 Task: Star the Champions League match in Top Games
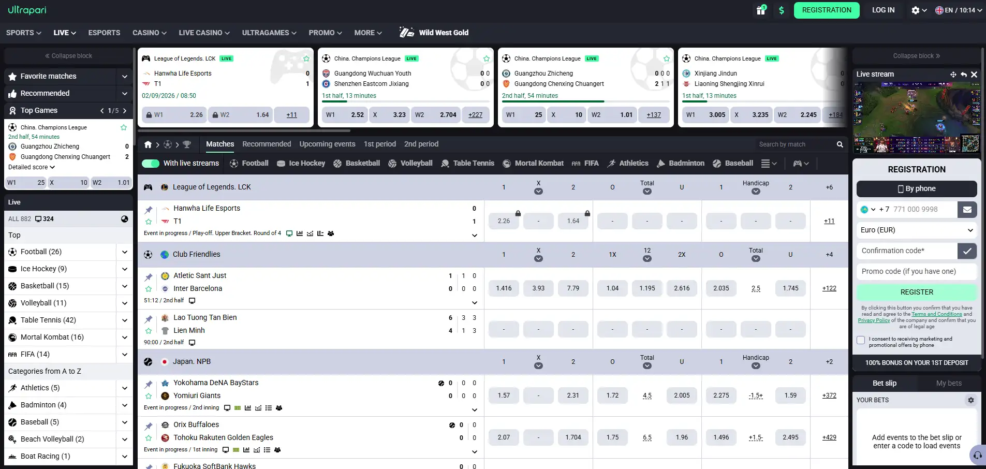click(124, 127)
